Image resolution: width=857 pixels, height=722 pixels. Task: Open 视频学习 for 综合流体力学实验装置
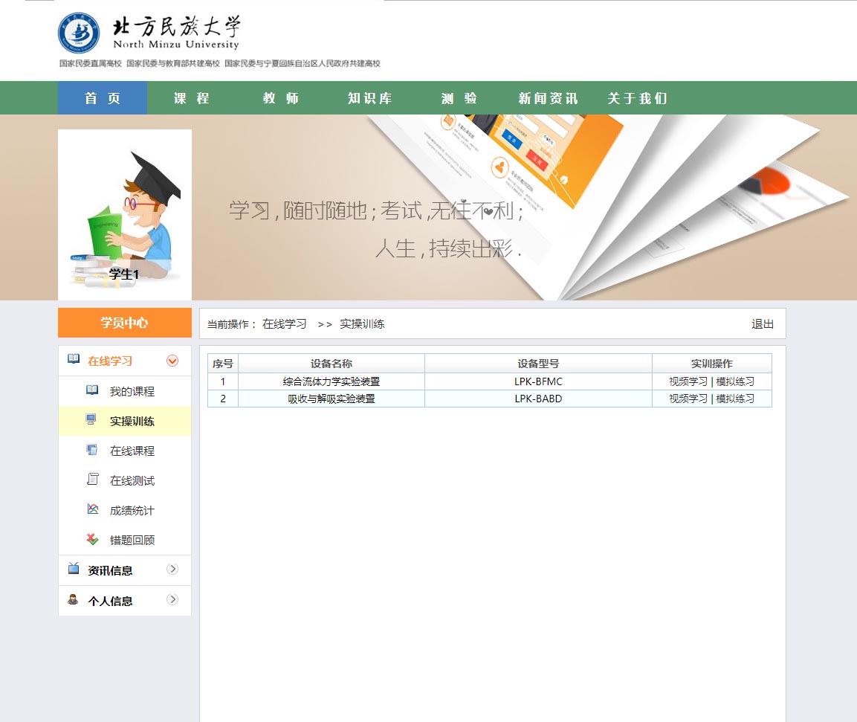point(688,381)
